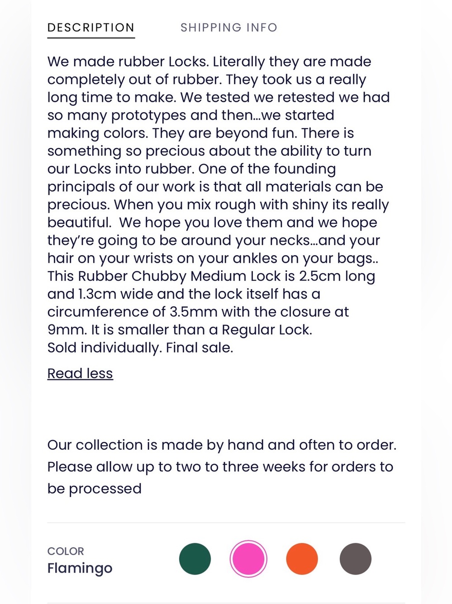Viewport: 452px width, 604px height.
Task: Select the Flamingo pink color swatch
Action: point(248,559)
